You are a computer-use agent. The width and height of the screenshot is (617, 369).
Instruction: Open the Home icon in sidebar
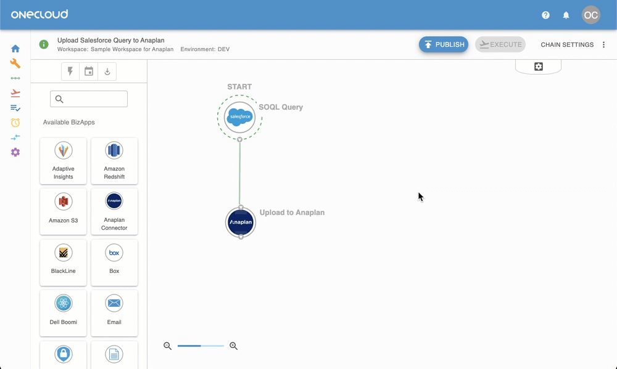(x=15, y=49)
